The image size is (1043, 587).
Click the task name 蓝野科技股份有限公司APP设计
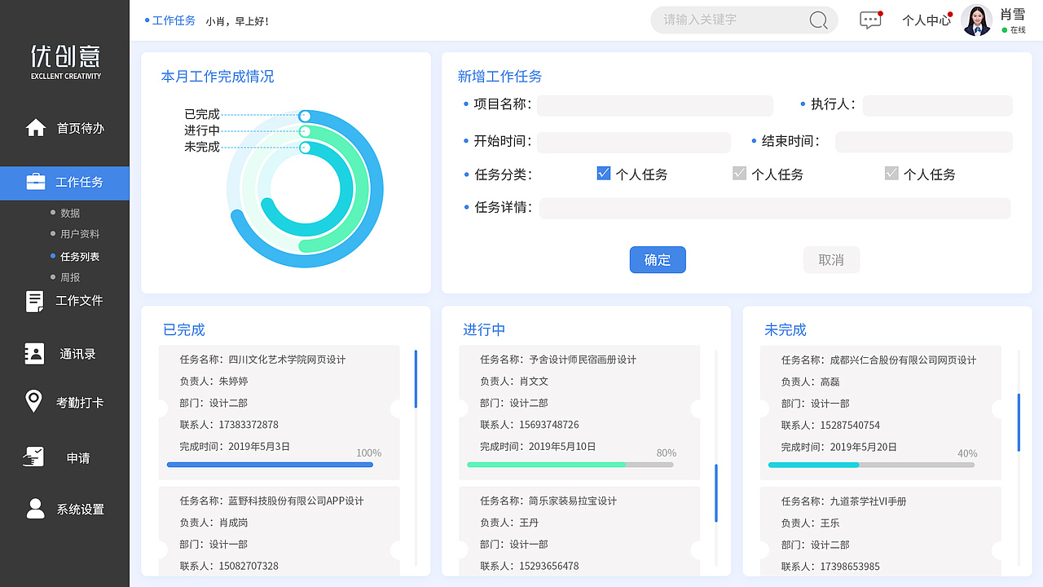pos(296,501)
